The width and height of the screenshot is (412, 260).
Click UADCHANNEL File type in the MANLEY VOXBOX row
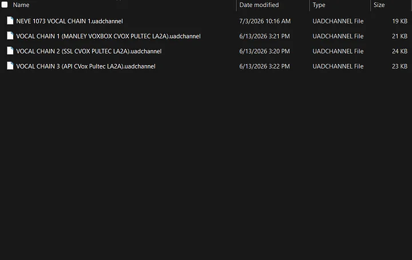click(x=338, y=36)
